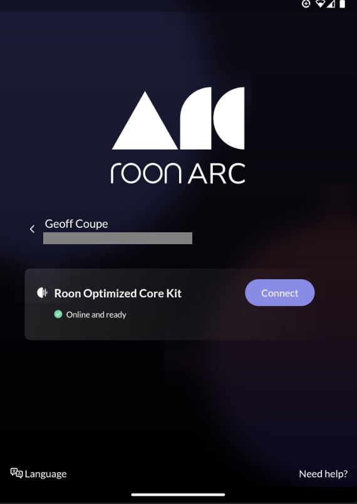The height and width of the screenshot is (504, 357).
Task: Tap the Wi-Fi status bar icon
Action: [x=320, y=4]
